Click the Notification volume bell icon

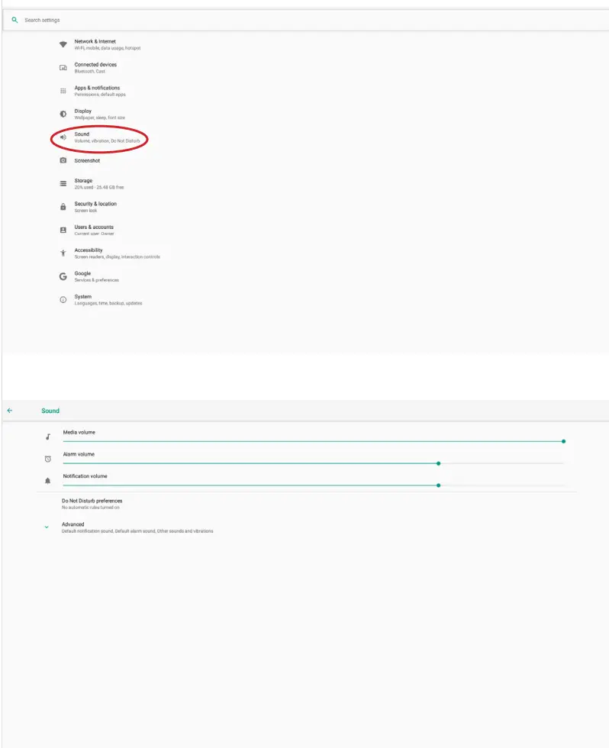click(x=47, y=481)
